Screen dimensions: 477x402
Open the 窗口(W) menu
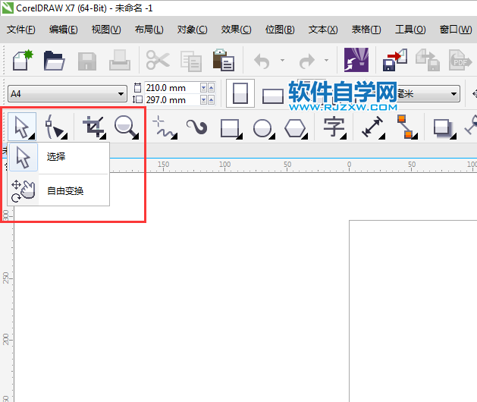click(x=456, y=30)
